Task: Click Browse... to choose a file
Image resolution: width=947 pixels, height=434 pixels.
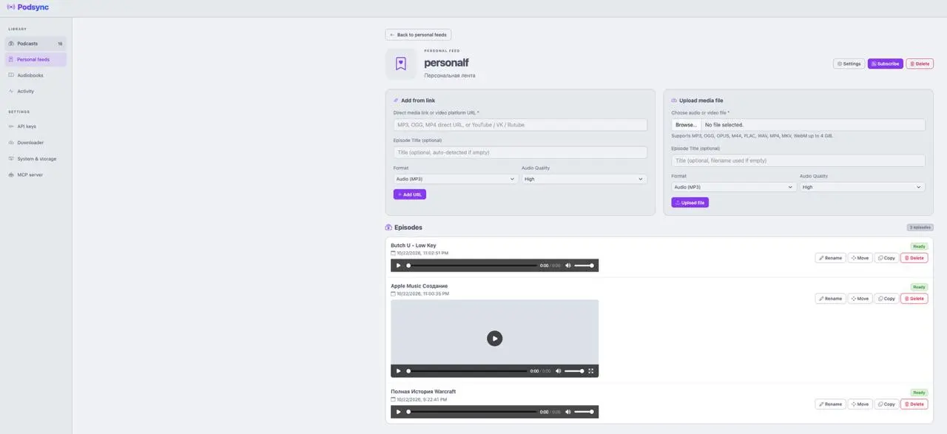Action: [686, 125]
